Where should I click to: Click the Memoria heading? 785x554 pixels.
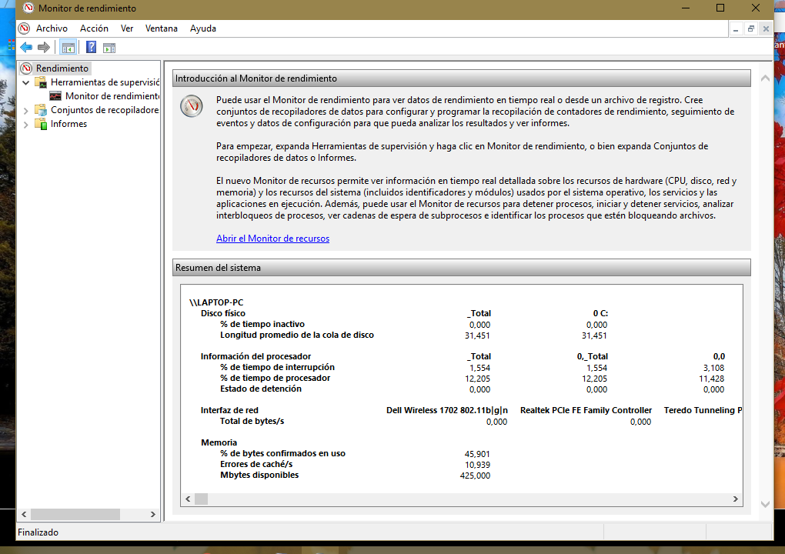tap(219, 442)
